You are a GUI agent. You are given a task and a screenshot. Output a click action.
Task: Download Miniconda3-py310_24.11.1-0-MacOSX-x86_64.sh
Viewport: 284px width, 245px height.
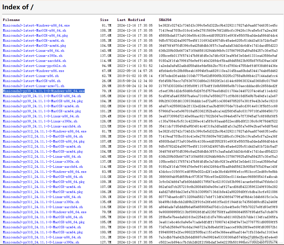pos(43,217)
